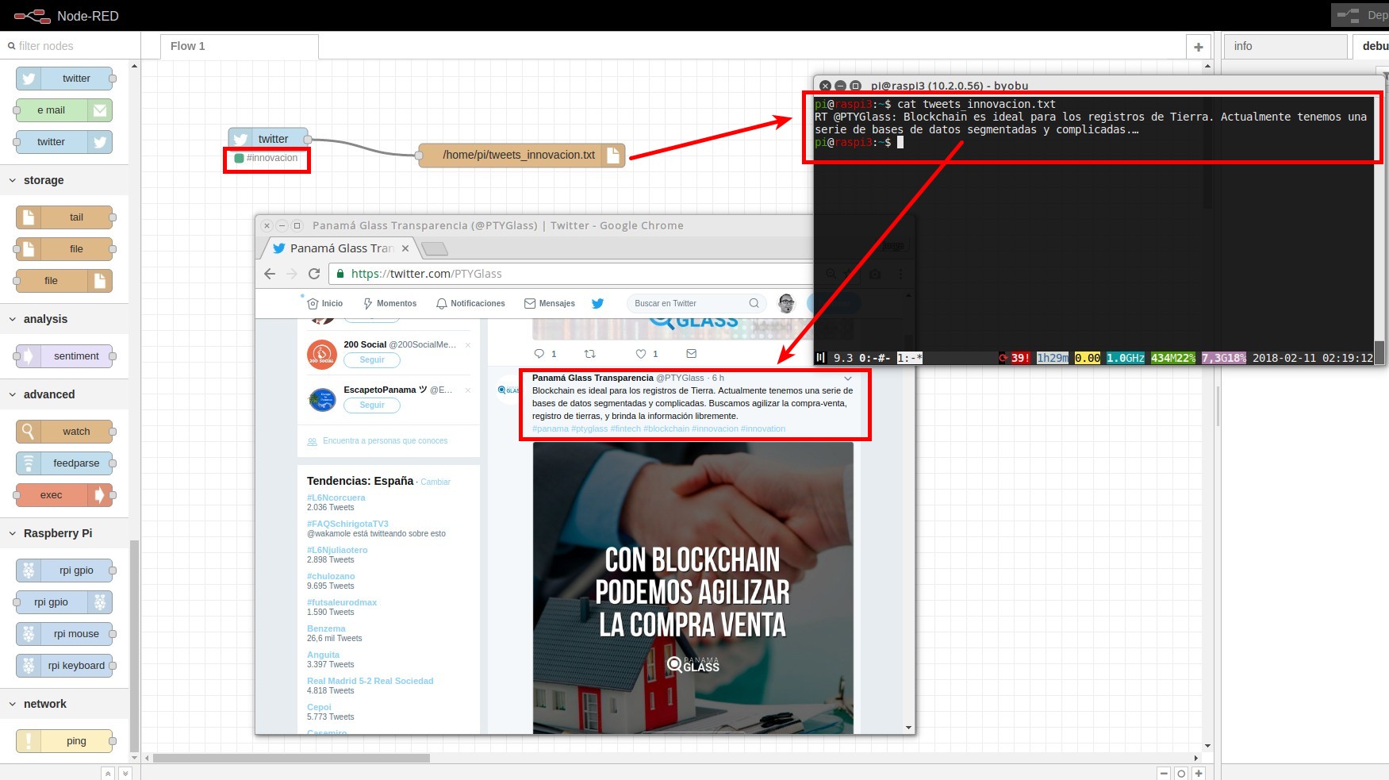Like the tweet with the heart icon
The image size is (1389, 780).
pos(641,354)
